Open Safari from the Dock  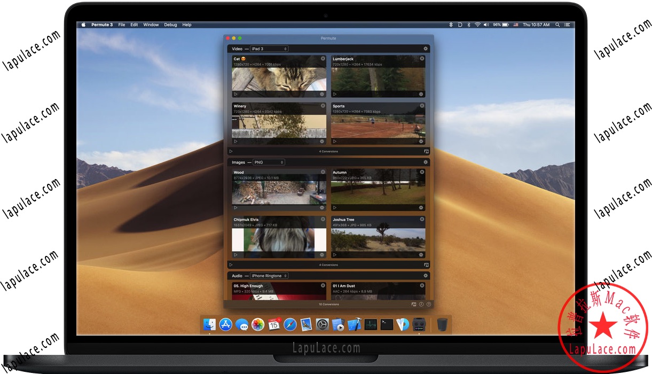tap(290, 324)
